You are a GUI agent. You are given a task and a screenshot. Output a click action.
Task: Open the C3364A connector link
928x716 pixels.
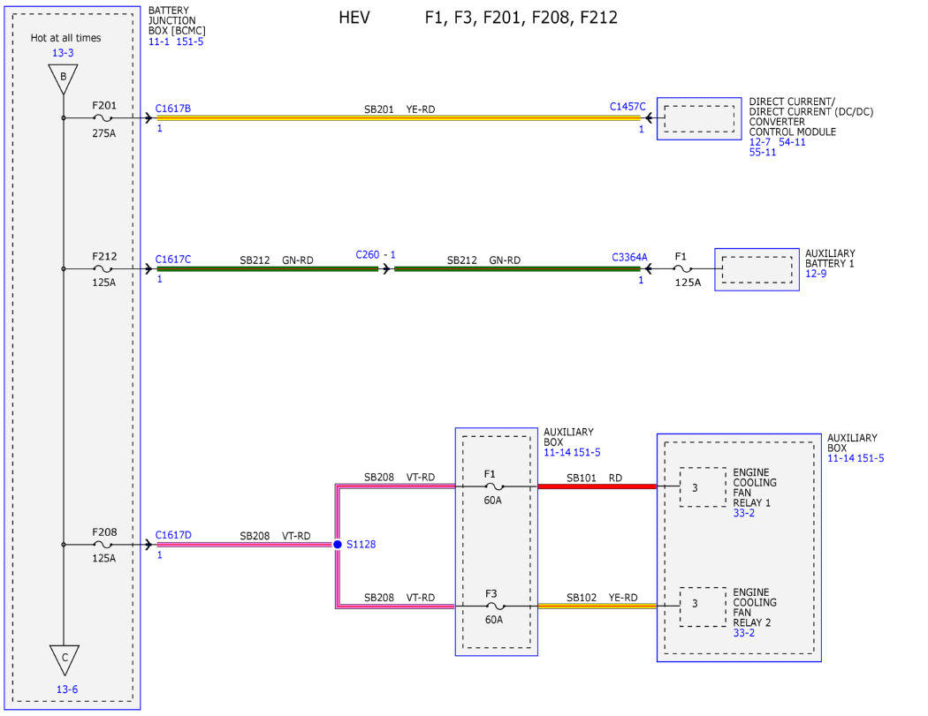(629, 257)
